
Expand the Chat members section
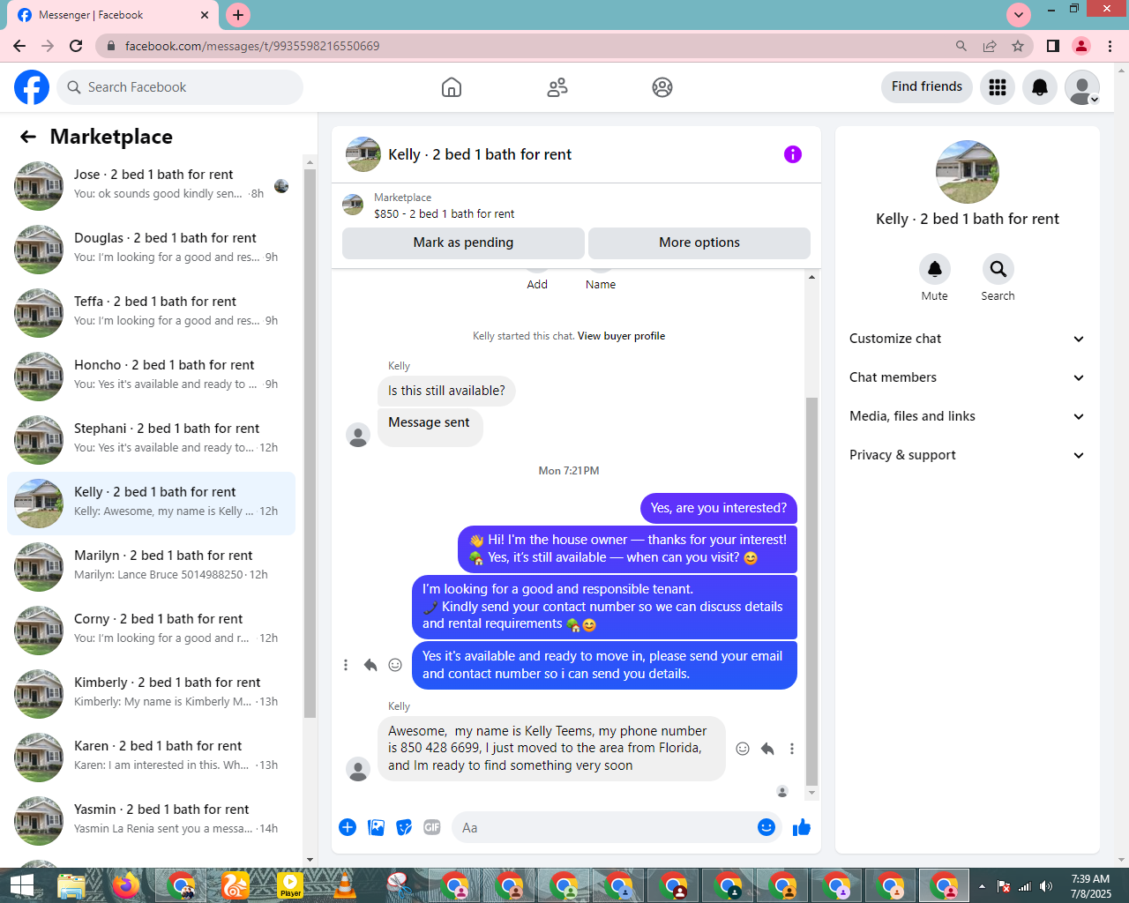point(968,377)
